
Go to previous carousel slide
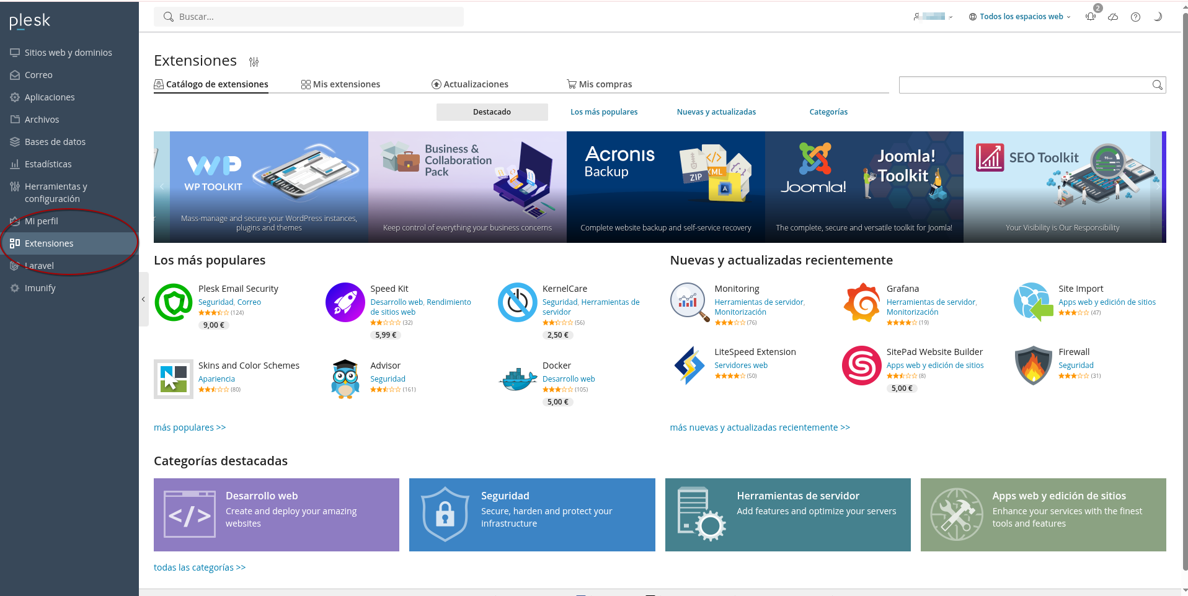(162, 186)
